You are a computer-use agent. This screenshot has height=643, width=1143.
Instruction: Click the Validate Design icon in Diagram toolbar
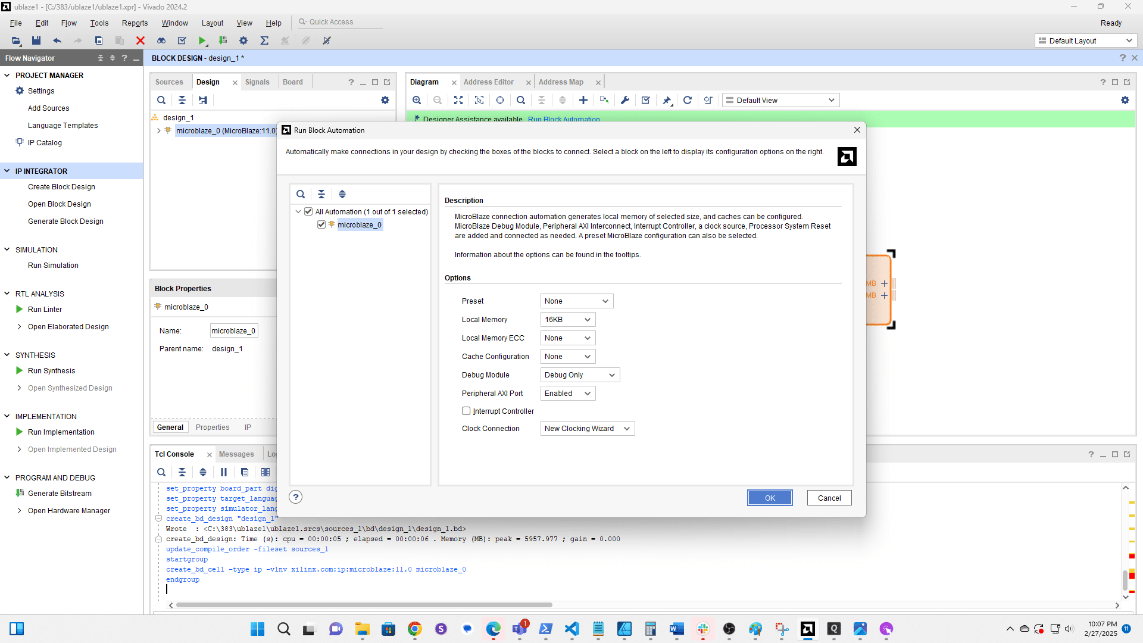(x=646, y=100)
